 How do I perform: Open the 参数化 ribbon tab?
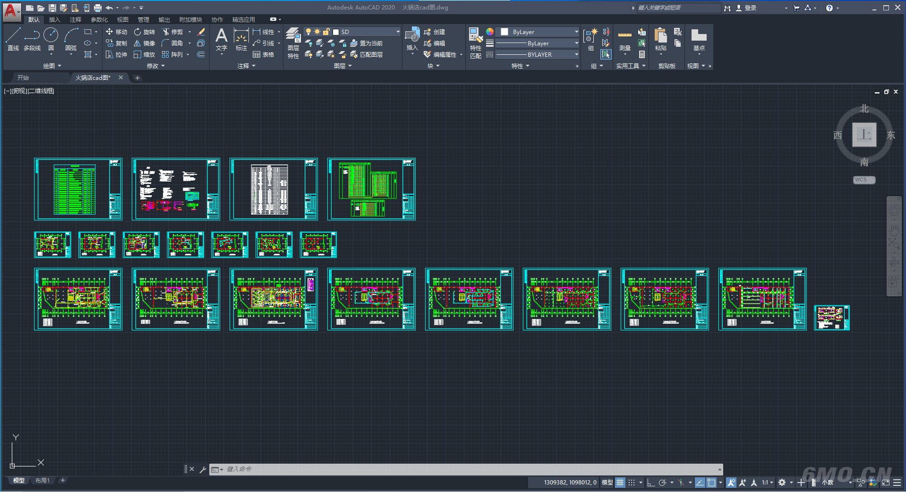point(99,19)
